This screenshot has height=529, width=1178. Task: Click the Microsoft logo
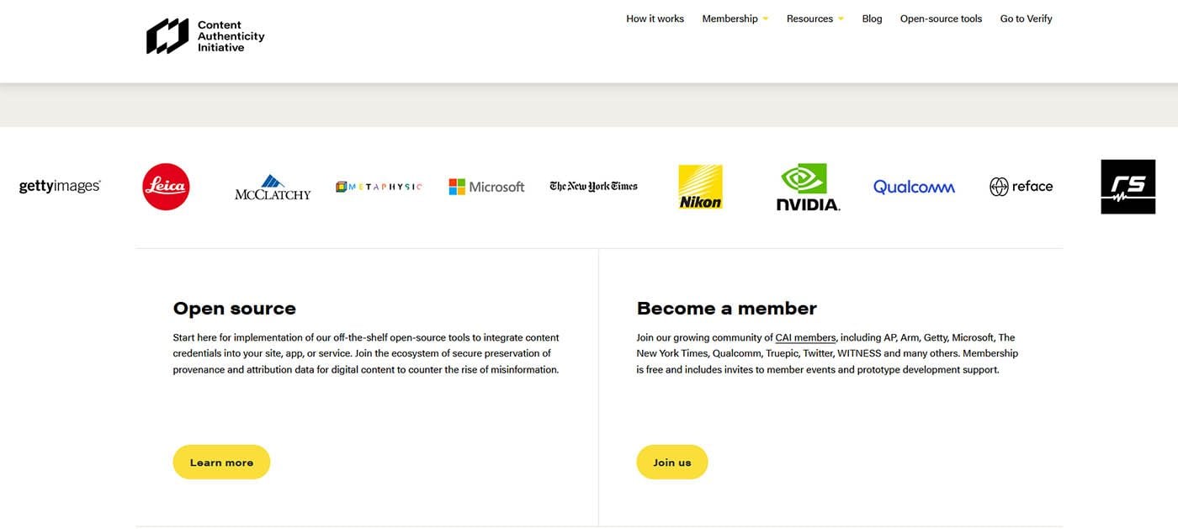pos(486,187)
